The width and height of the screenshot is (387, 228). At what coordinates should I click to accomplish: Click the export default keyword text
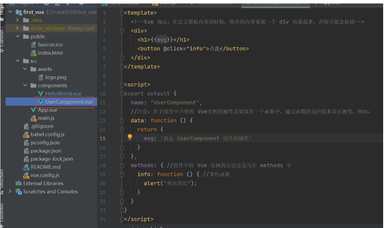pyautogui.click(x=147, y=94)
